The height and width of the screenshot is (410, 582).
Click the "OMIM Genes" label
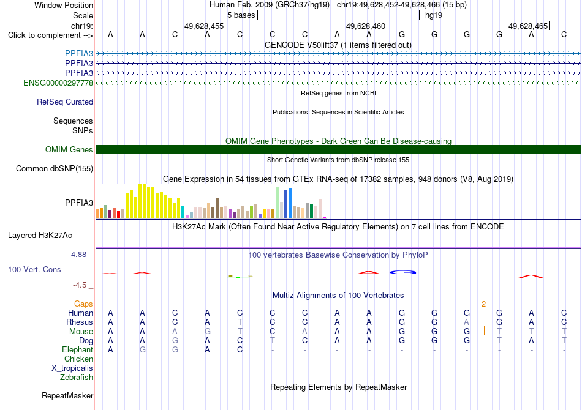pos(69,149)
